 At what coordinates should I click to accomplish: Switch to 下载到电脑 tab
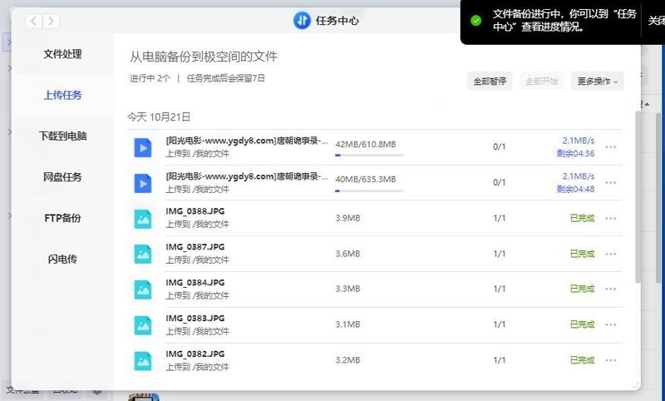63,136
